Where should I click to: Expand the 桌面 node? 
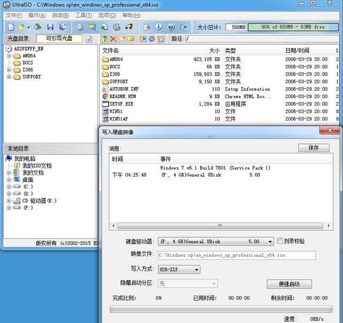tap(9, 180)
